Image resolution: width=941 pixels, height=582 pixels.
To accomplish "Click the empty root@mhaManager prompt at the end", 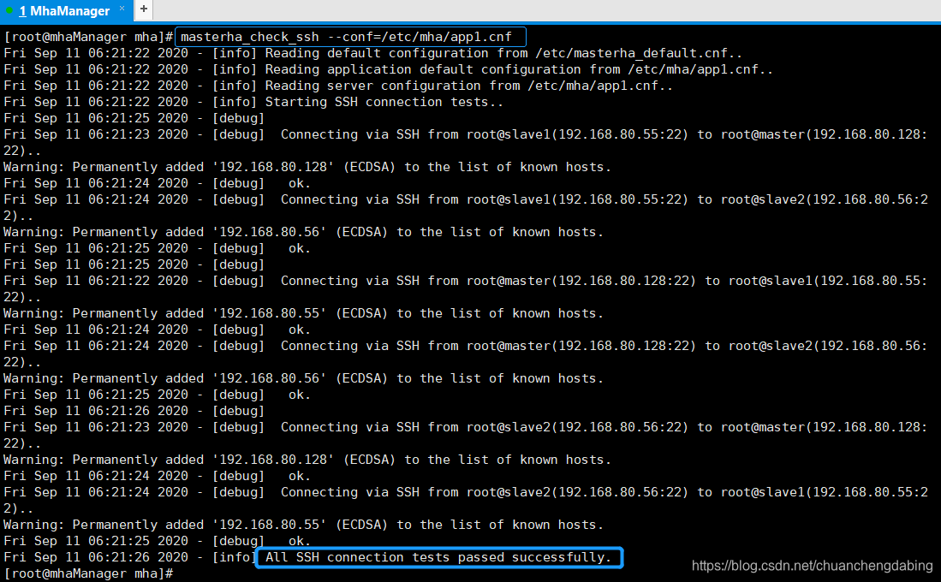I will [88, 573].
